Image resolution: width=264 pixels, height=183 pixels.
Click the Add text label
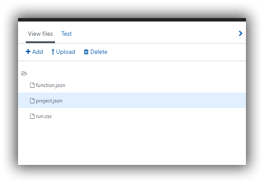[37, 52]
